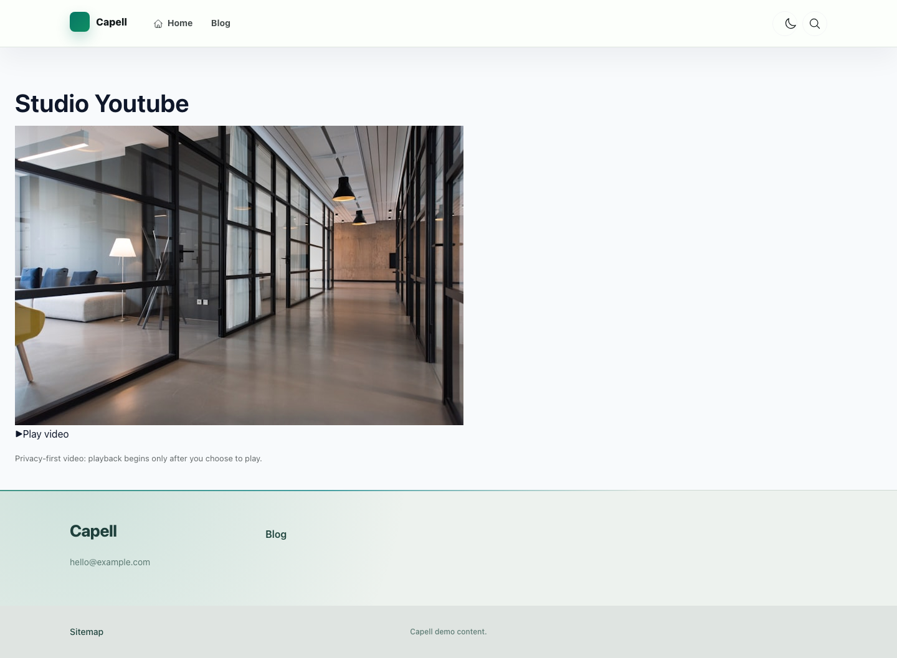The height and width of the screenshot is (658, 897).
Task: Click the Capell heading in the footer
Action: pyautogui.click(x=93, y=531)
